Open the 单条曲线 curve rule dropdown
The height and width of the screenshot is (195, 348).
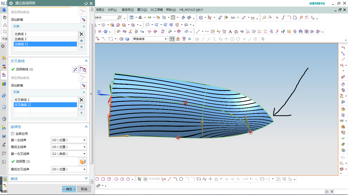click(x=150, y=39)
